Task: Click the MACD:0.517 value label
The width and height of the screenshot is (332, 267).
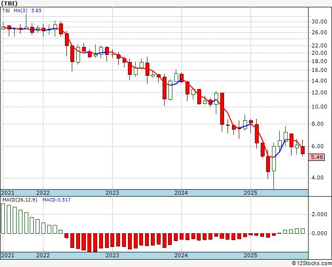Action: [57, 200]
